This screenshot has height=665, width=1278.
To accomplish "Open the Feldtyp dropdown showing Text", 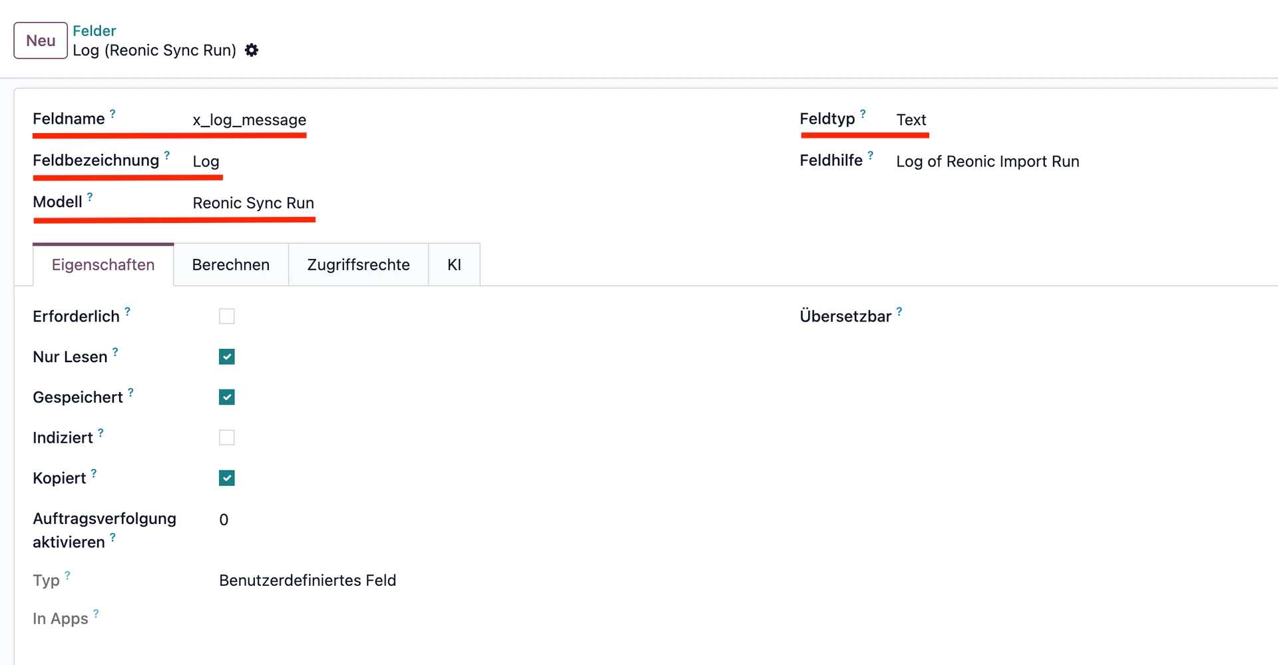I will tap(911, 120).
